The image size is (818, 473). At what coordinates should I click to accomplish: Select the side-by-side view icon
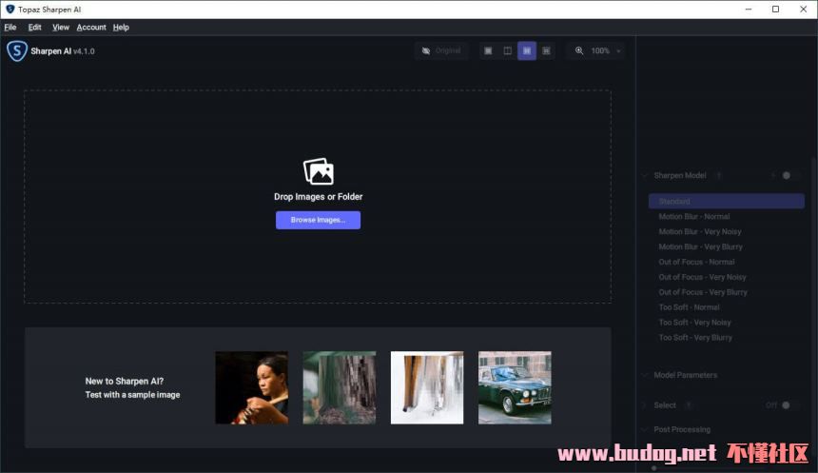pos(527,50)
